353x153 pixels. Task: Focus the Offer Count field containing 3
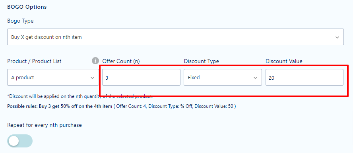[141, 77]
